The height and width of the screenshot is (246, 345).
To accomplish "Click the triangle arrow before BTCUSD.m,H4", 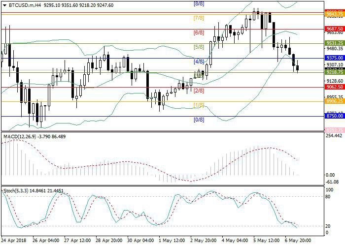I will [x=3, y=4].
